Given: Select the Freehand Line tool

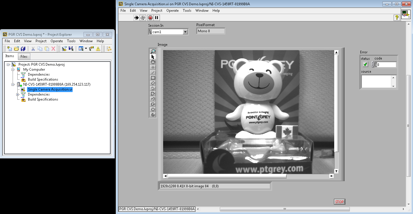Looking at the screenshot, I should [153, 99].
